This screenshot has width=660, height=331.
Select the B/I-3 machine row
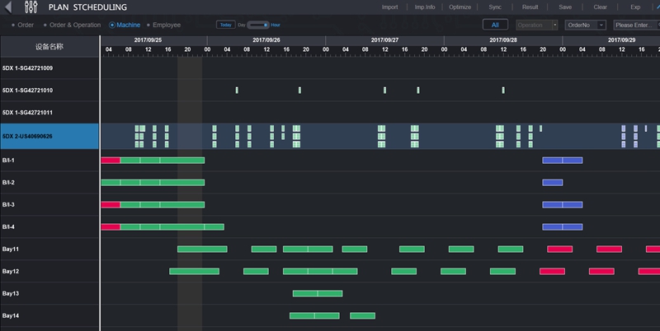49,204
